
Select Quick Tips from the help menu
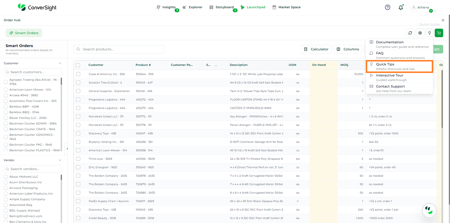point(399,66)
